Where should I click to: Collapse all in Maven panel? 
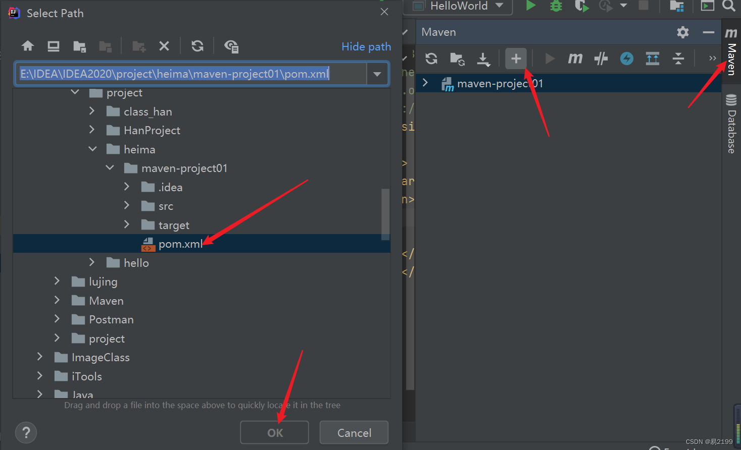tap(678, 59)
